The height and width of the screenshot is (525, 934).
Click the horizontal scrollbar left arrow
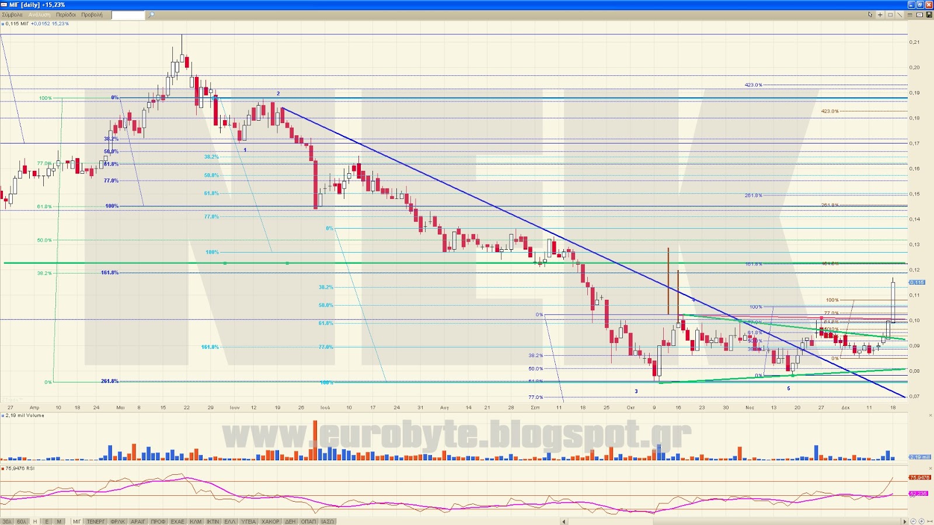(x=564, y=521)
